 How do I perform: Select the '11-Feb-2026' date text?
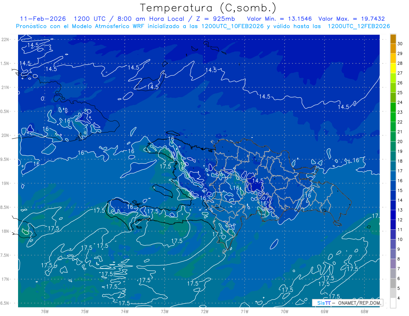(43, 19)
